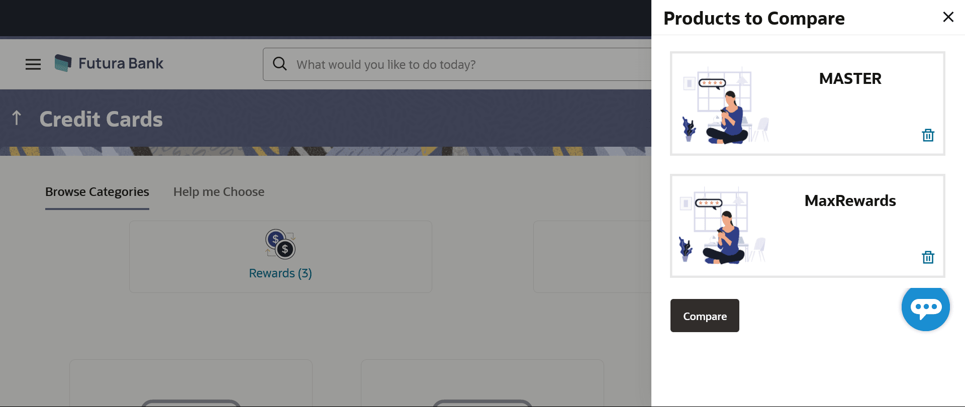Viewport: 965px width, 407px height.
Task: Click the MaxRewards product title
Action: point(850,201)
